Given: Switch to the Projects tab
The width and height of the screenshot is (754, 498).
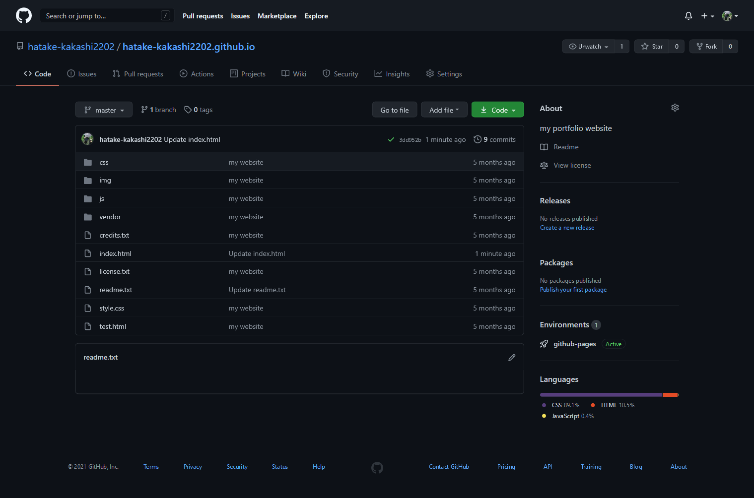Looking at the screenshot, I should [248, 74].
